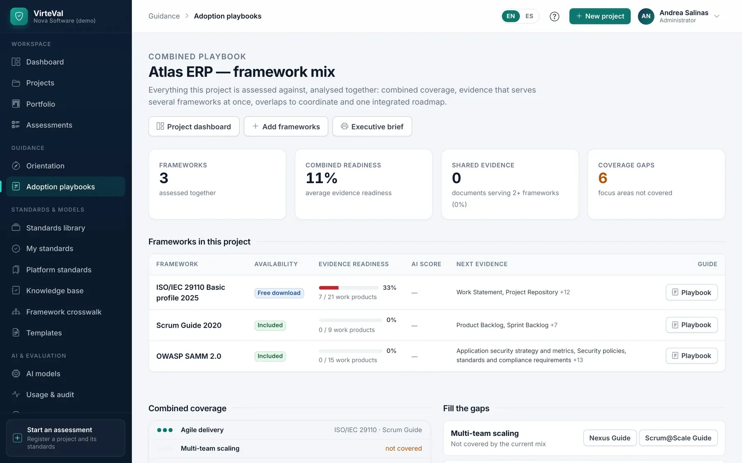Image resolution: width=742 pixels, height=463 pixels.
Task: Click the Agile delivery coverage row
Action: click(x=289, y=430)
